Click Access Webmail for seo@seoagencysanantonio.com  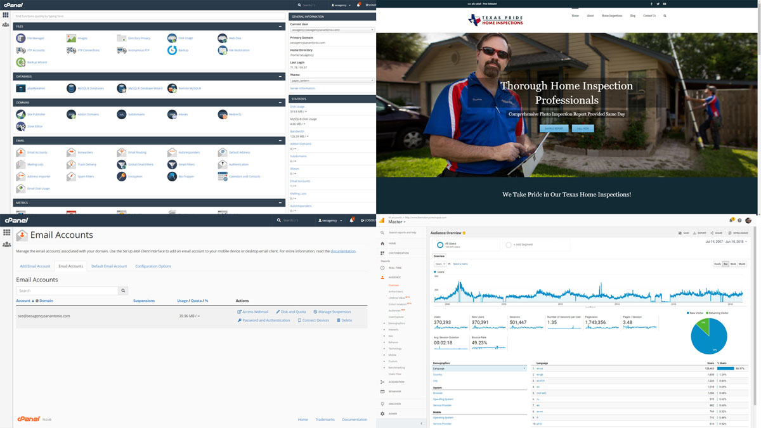(253, 312)
